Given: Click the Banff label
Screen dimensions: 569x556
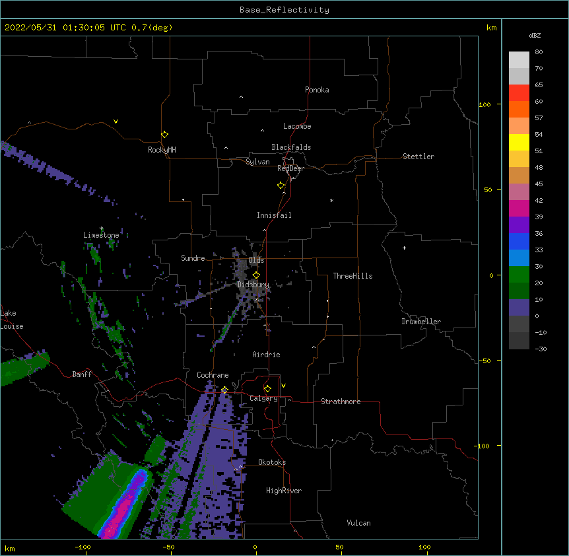Looking at the screenshot, I should (x=82, y=374).
